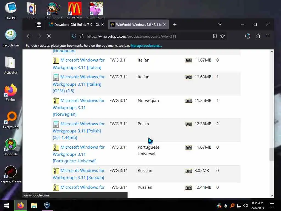Screen dimensions: 281x211
Task: Click the 12.38MB size in Polish row
Action: coord(203,124)
